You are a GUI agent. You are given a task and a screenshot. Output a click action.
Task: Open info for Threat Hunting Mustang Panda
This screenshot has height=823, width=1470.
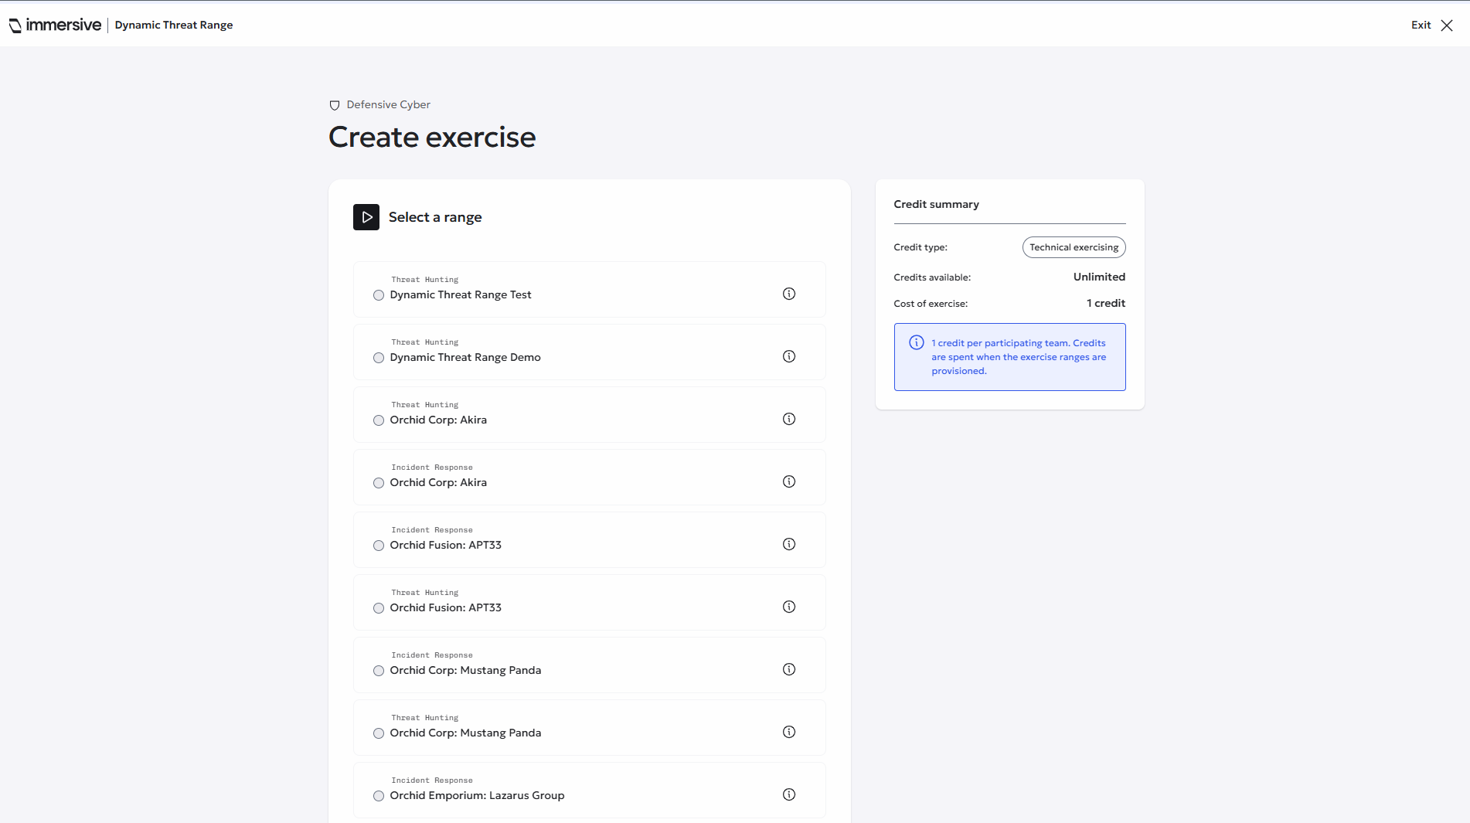(789, 732)
